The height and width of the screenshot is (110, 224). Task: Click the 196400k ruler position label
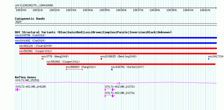(x=188, y=10)
